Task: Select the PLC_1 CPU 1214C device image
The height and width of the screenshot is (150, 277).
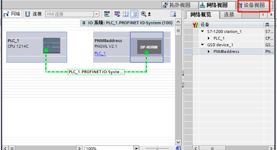Action: [52, 45]
